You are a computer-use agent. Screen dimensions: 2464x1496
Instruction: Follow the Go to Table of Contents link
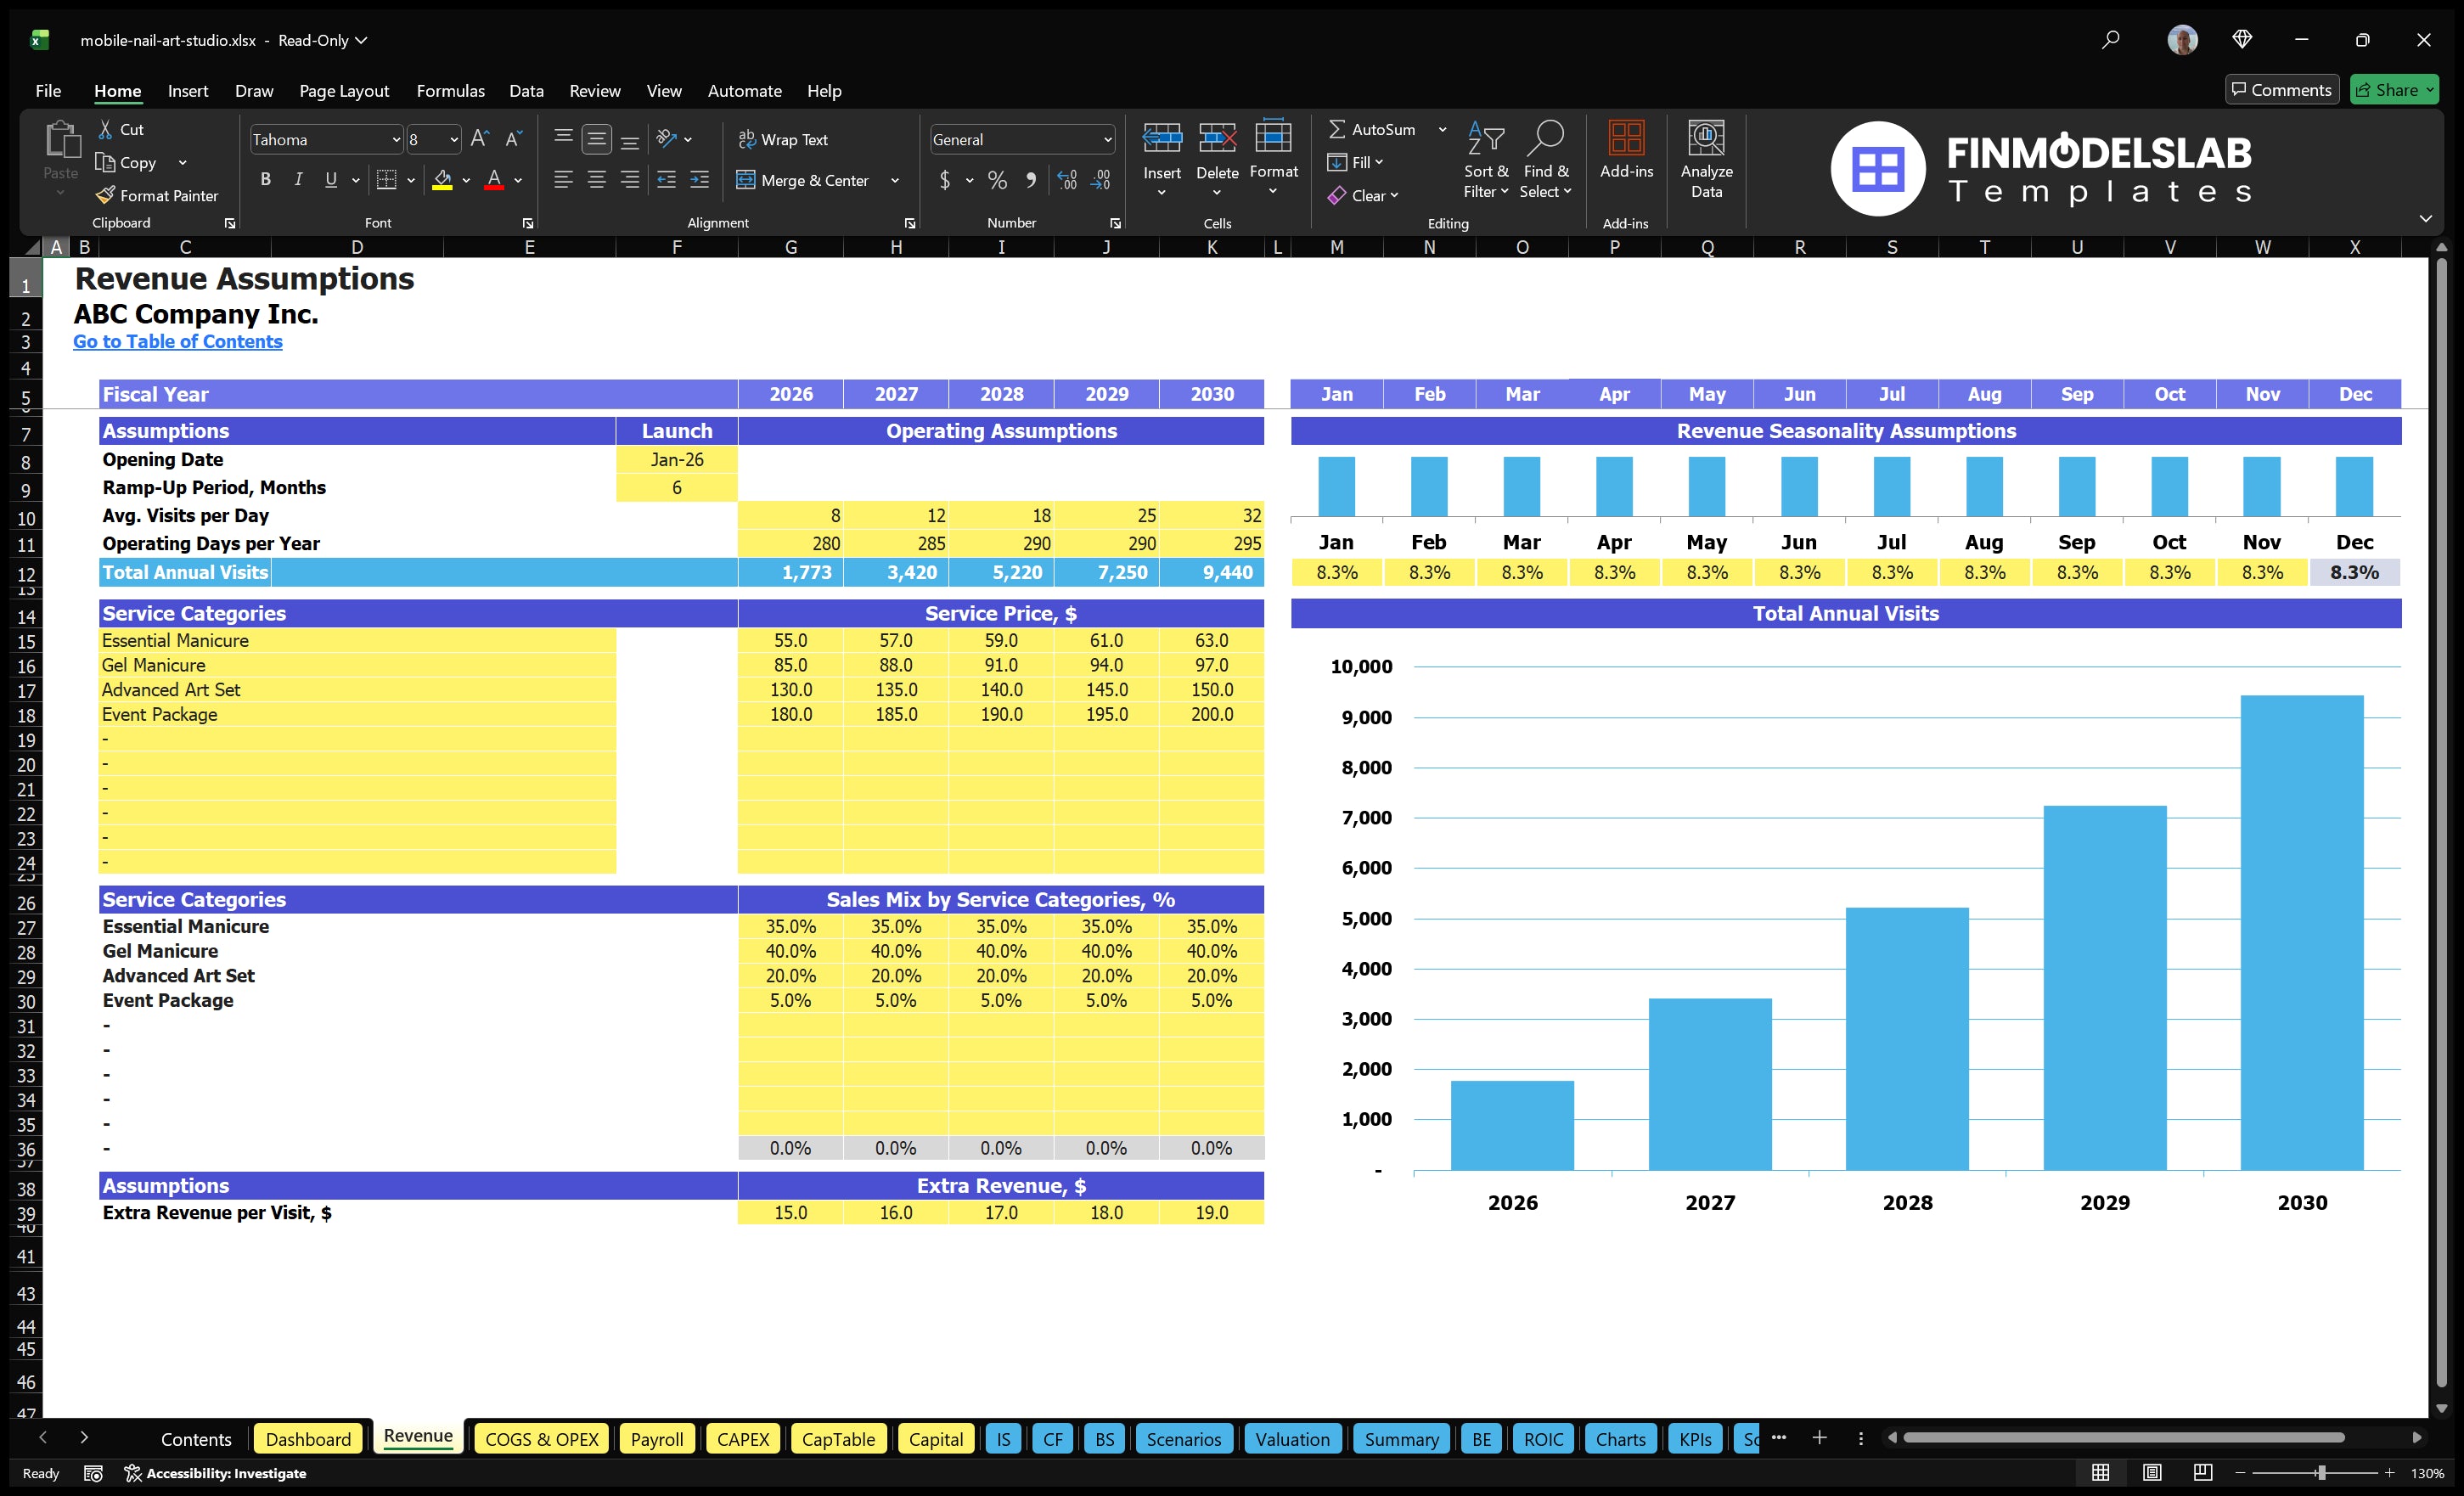(178, 341)
